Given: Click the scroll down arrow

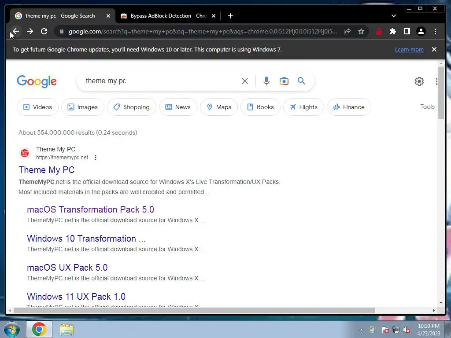Looking at the screenshot, I should click(x=441, y=303).
